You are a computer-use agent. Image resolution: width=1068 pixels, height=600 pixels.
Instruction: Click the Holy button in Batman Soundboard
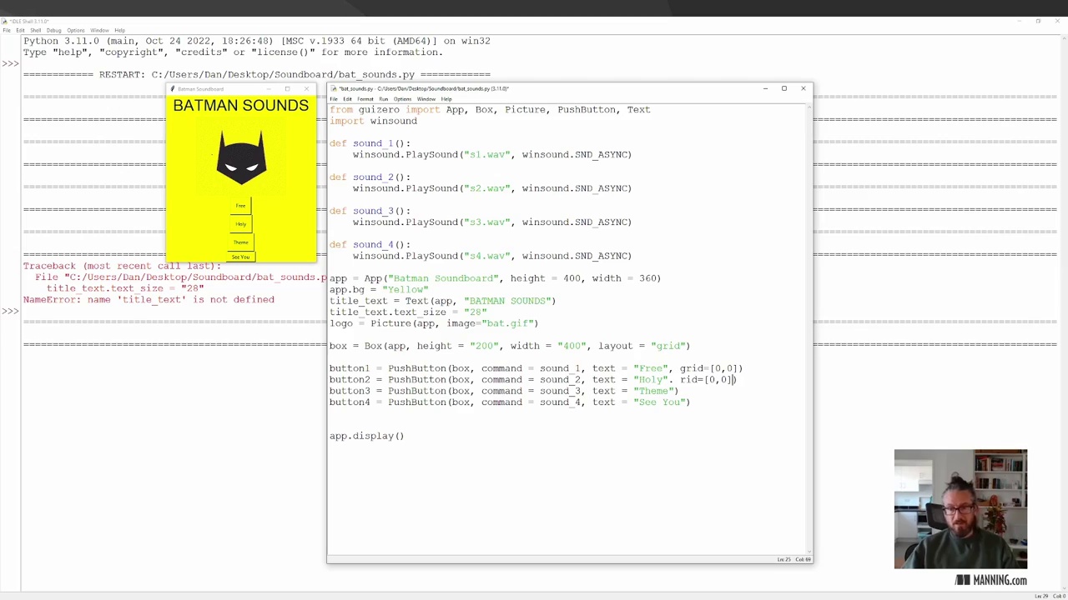coord(240,224)
